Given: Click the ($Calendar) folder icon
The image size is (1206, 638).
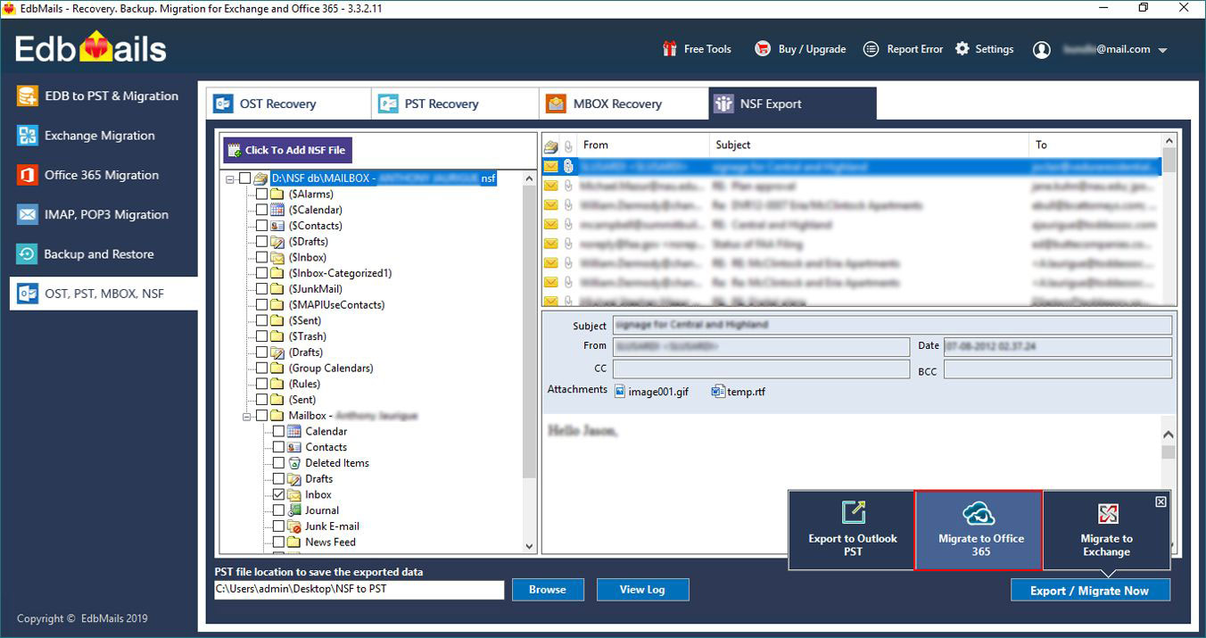Looking at the screenshot, I should coord(277,210).
